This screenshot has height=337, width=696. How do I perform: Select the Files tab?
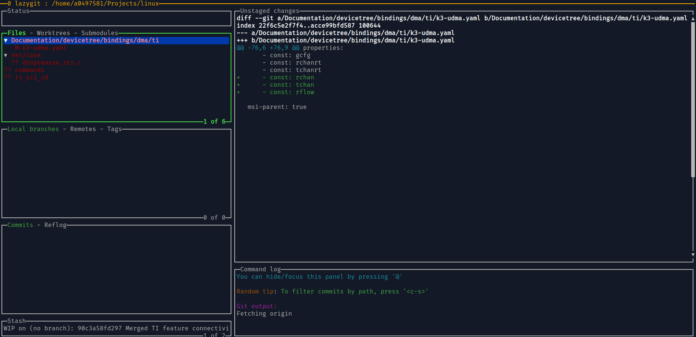16,33
